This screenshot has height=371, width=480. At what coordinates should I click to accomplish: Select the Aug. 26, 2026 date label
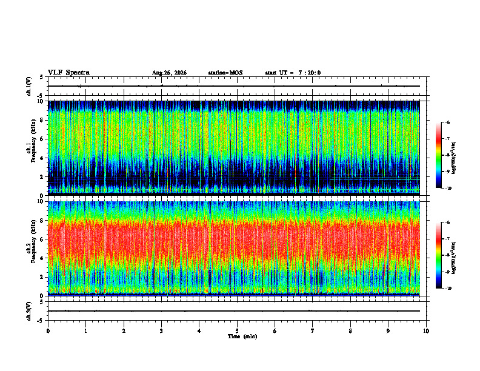tap(169, 73)
